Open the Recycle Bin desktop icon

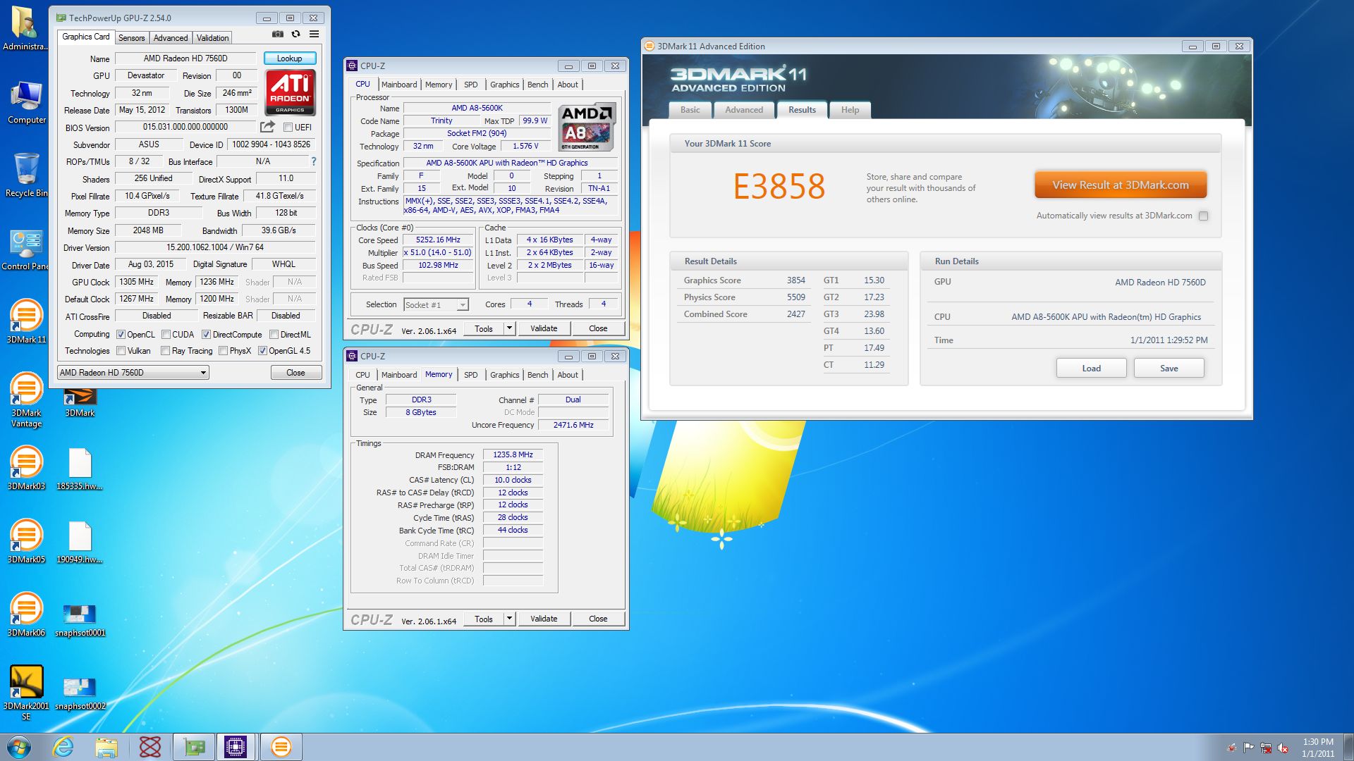point(26,175)
